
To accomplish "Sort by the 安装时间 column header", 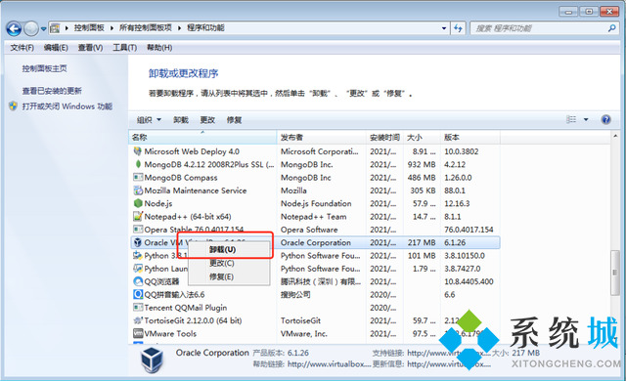I will tap(384, 138).
